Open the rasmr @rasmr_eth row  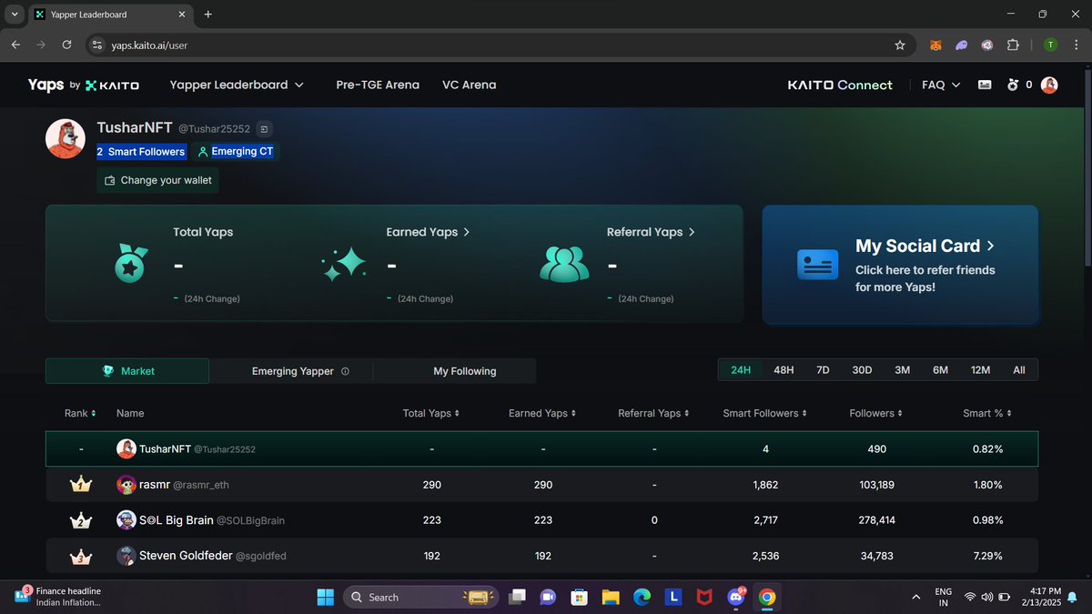pyautogui.click(x=541, y=485)
